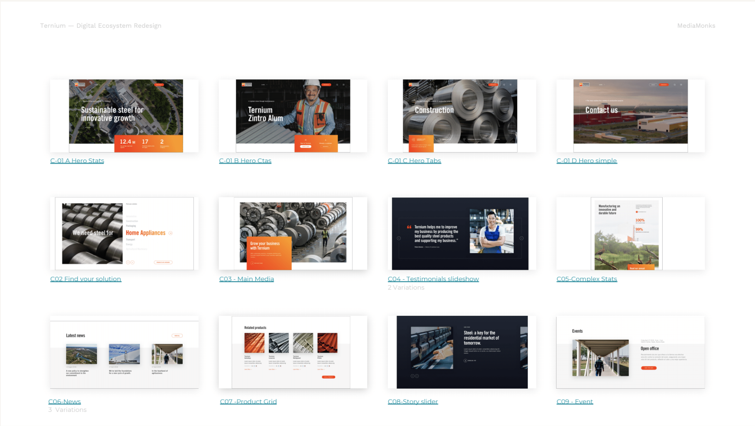
Task: Click the 2 Variations label under C04
Action: pos(406,288)
